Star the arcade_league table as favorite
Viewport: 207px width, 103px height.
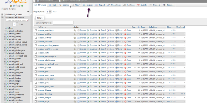click(x=75, y=98)
